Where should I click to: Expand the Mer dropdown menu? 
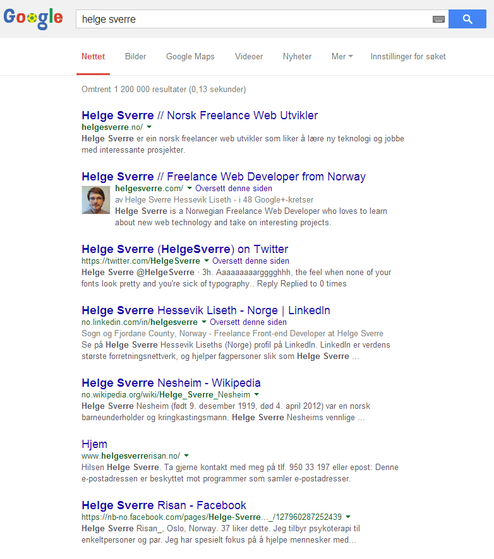(x=342, y=57)
